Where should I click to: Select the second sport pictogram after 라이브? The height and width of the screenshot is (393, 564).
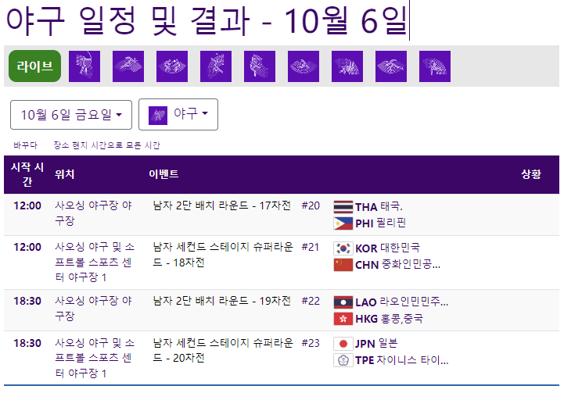click(128, 66)
